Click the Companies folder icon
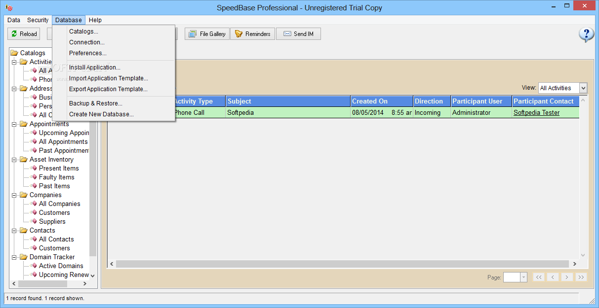 tap(24, 195)
